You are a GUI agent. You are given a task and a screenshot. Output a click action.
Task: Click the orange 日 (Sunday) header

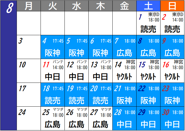(172, 6)
